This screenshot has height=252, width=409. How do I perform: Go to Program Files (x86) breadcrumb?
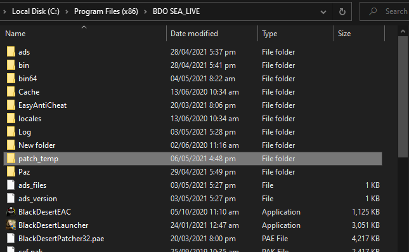tap(106, 11)
